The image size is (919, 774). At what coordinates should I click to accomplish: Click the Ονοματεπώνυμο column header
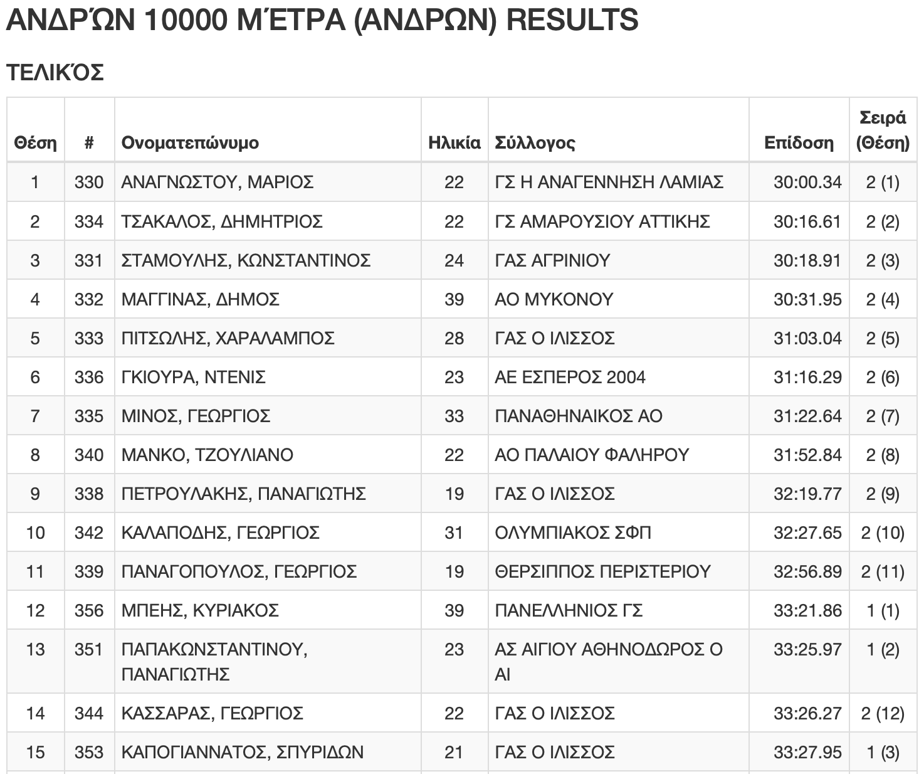190,143
